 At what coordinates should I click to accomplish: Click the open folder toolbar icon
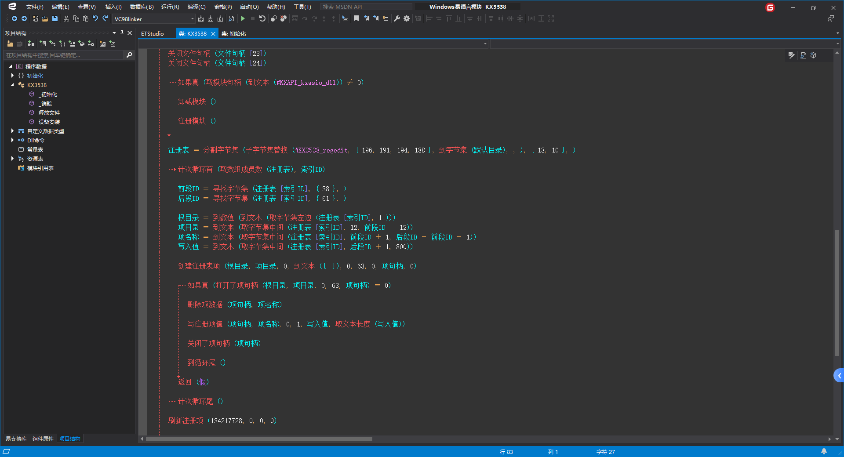coord(45,18)
